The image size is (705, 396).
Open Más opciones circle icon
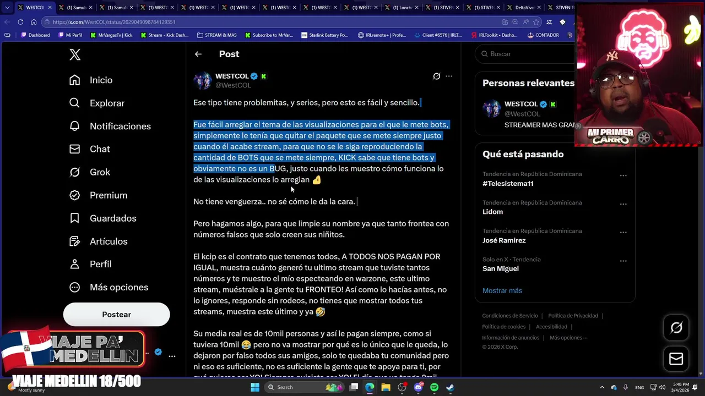pyautogui.click(x=75, y=287)
